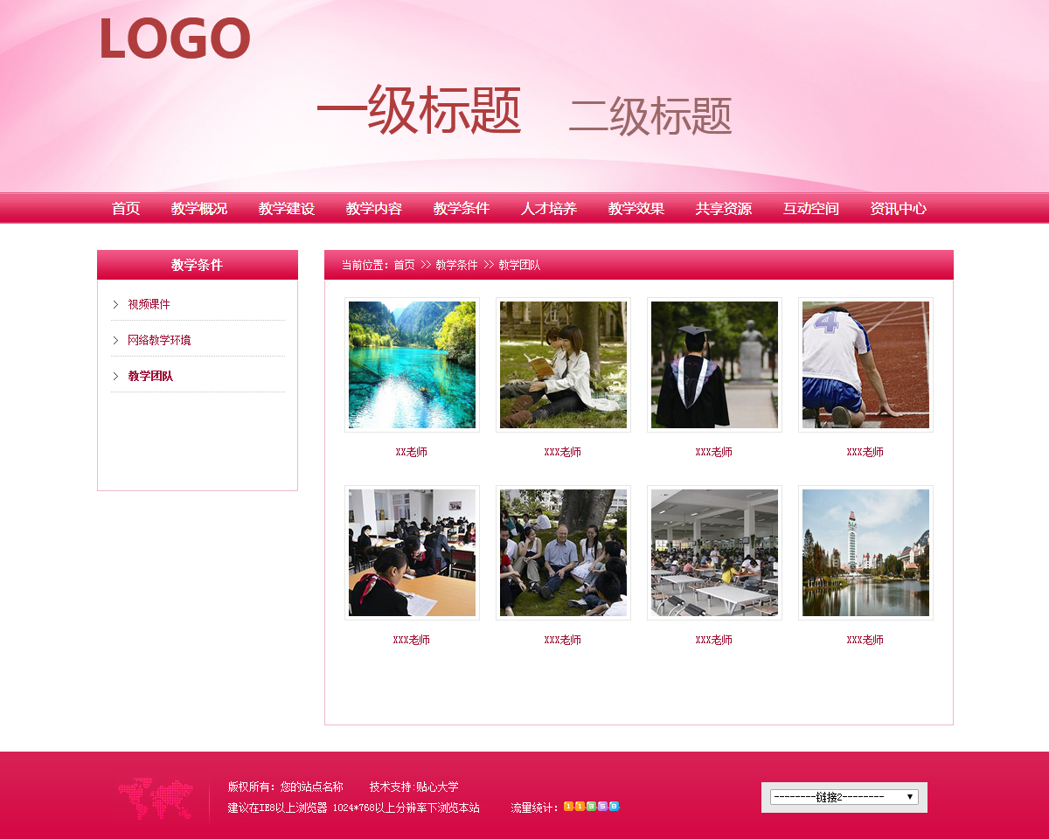Screen dimensions: 1049x839
Task: Click the traffic statistics counter icon
Action: tap(591, 806)
